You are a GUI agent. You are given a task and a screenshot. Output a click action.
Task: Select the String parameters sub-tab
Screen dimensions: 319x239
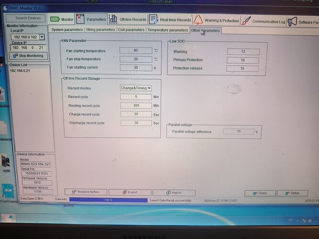(101, 30)
